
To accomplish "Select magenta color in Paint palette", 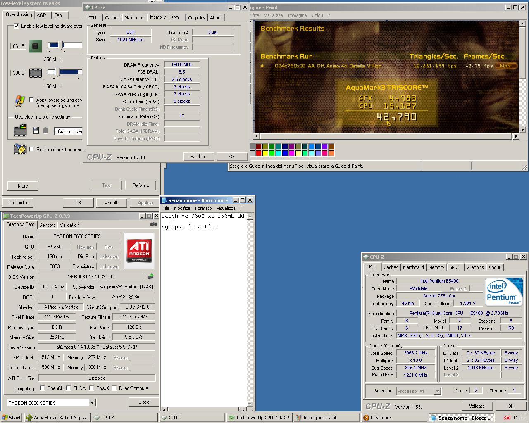I will 291,153.
